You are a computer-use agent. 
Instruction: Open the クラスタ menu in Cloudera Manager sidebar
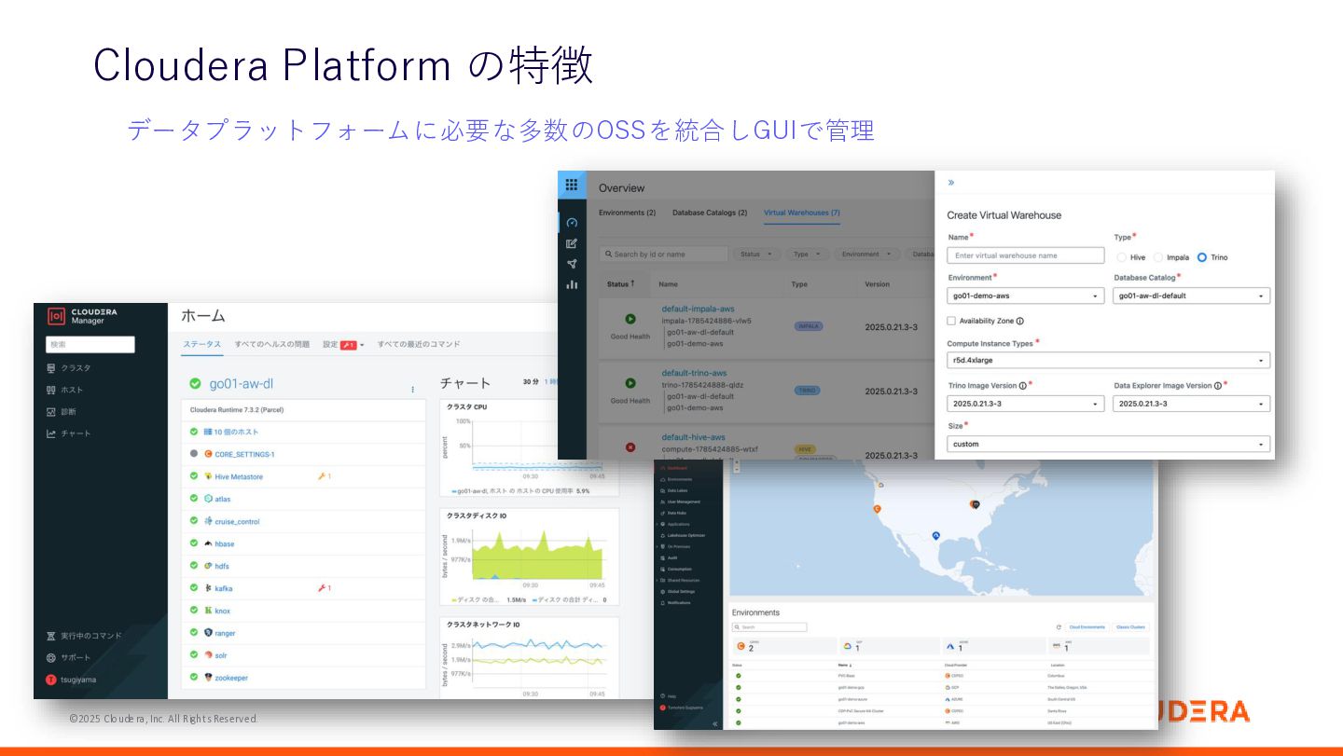69,367
